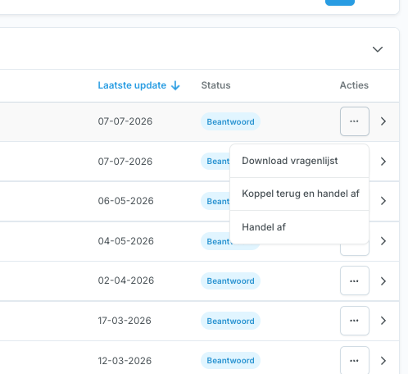
Task: Open row details arrow for 06-05-2026 row
Action: 383,201
